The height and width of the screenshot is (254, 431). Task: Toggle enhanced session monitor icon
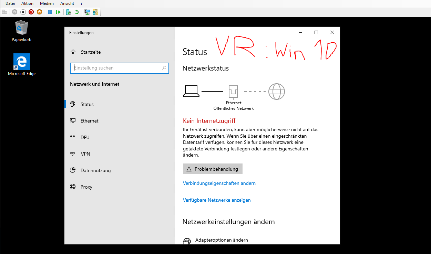87,12
